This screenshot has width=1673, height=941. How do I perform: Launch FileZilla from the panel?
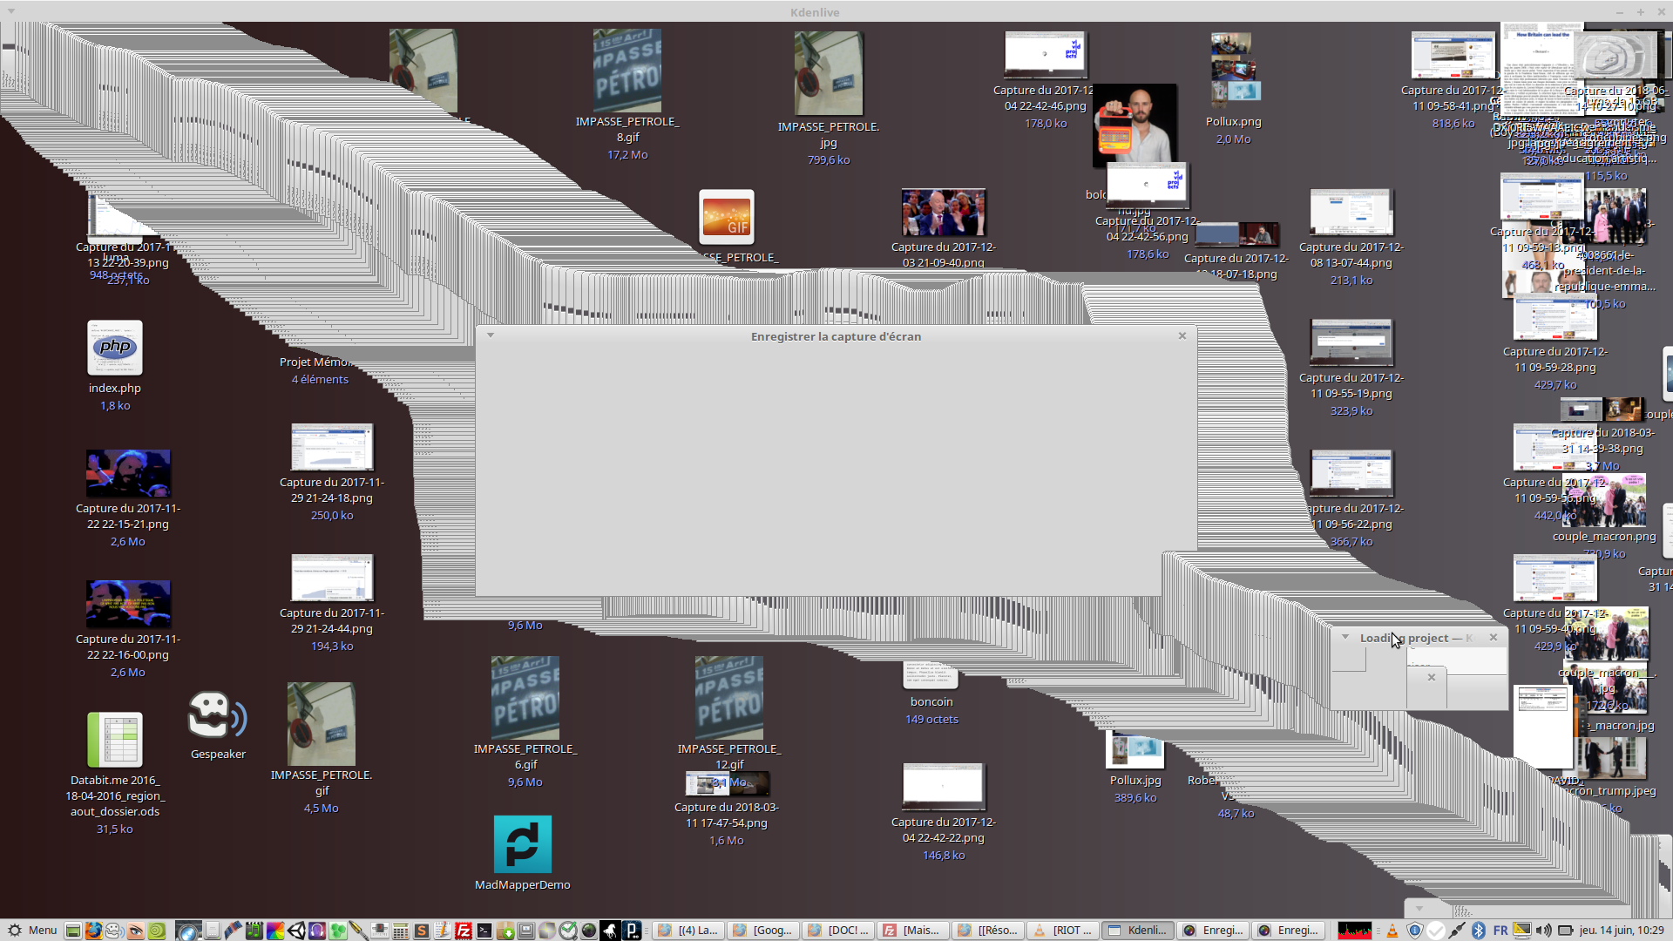coord(463,931)
